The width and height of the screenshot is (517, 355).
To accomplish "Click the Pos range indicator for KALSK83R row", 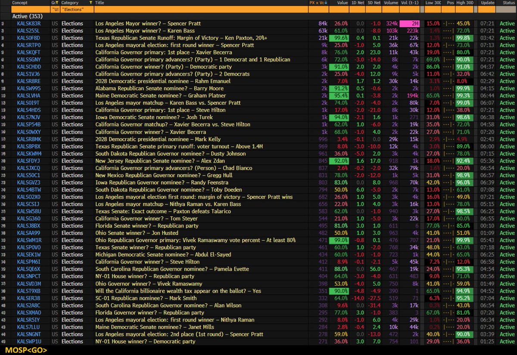I will coord(449,23).
